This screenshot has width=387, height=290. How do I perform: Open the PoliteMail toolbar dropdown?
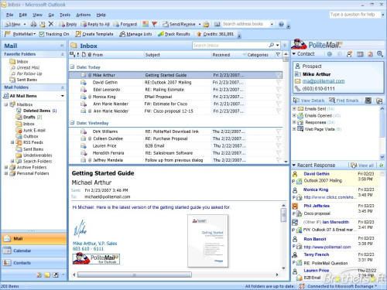point(20,34)
